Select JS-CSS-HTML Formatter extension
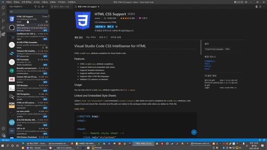This screenshot has height=150, width=267. tap(28, 45)
